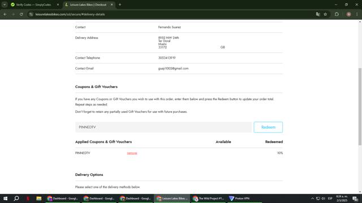
Task: Click the coupon code field containing PINNEDTV
Action: point(163,127)
